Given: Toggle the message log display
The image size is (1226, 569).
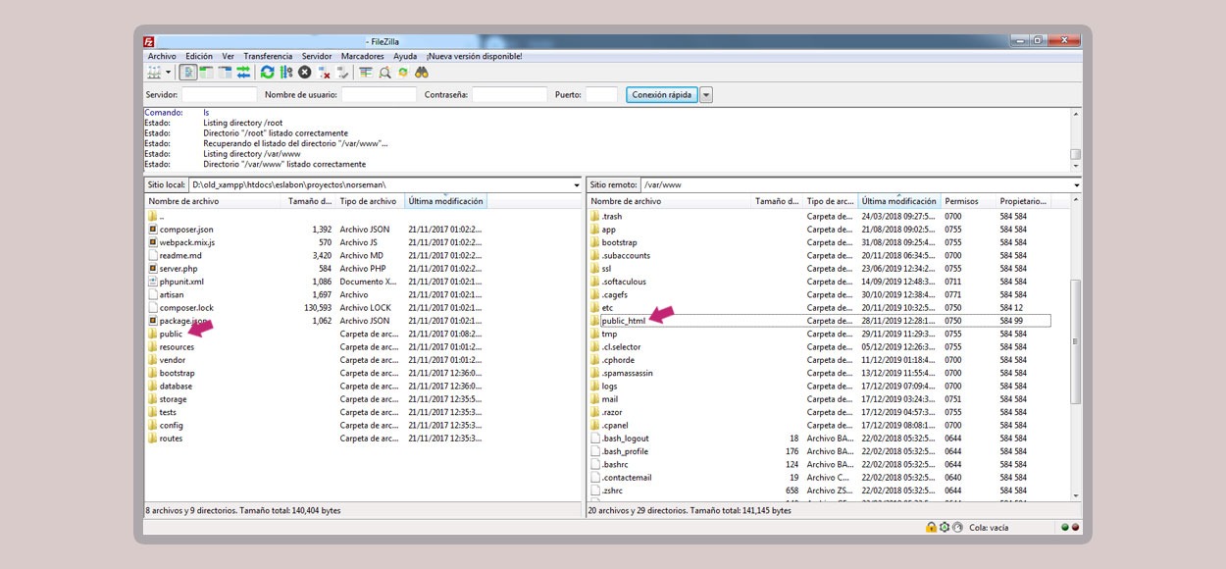Looking at the screenshot, I should pyautogui.click(x=188, y=72).
